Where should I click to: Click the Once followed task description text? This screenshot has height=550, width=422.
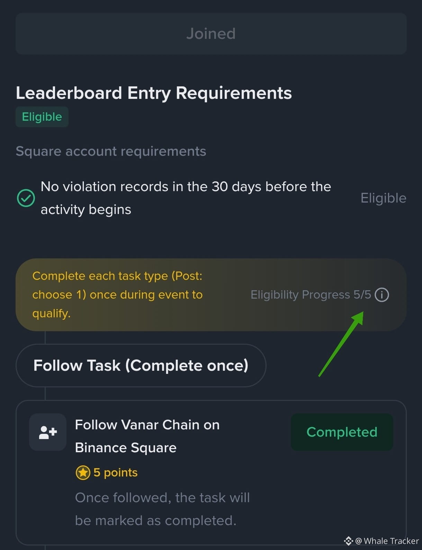click(162, 509)
